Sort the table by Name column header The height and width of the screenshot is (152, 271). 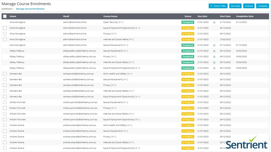[x=13, y=16]
